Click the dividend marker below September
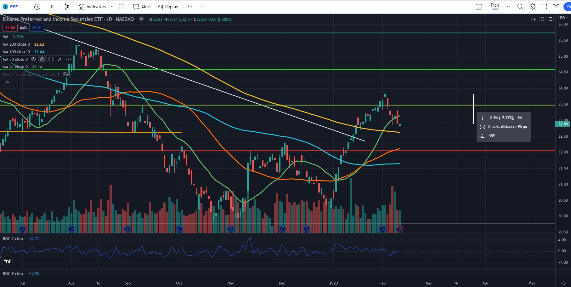Image resolution: width=571 pixels, height=287 pixels. (x=128, y=229)
